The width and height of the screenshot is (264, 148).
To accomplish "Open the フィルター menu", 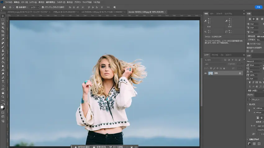I will coord(61,2).
